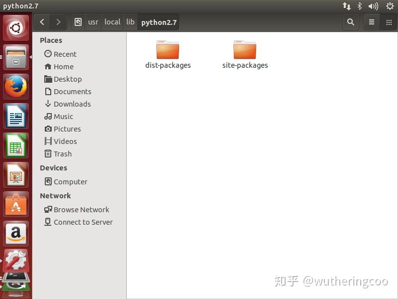Click the forward navigation arrow
Image resolution: width=398 pixels, height=299 pixels.
[x=58, y=22]
